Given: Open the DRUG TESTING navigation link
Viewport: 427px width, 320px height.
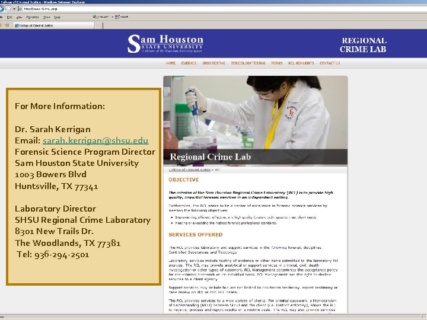Looking at the screenshot, I should [213, 63].
